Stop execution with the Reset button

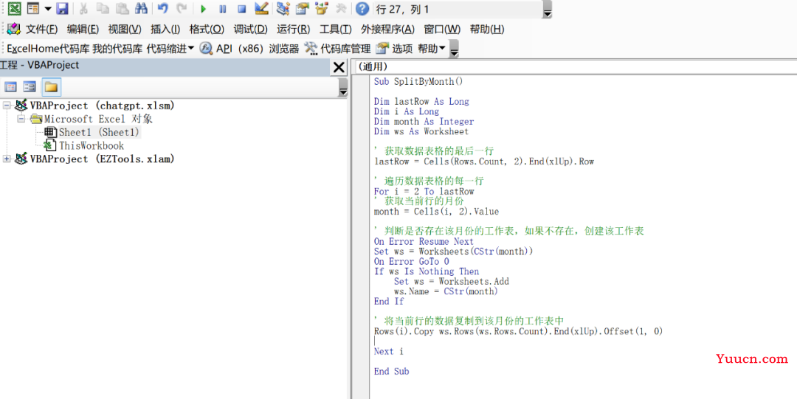pyautogui.click(x=241, y=9)
